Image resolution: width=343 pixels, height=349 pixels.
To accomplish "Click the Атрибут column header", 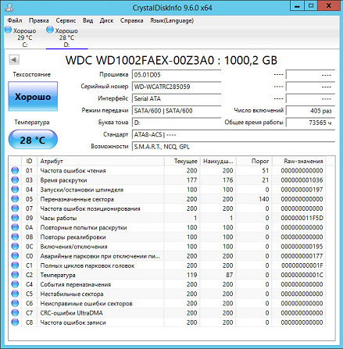I will [101, 161].
